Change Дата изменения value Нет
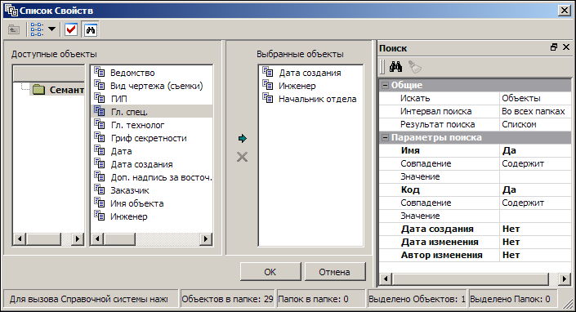The image size is (576, 312). (536, 242)
